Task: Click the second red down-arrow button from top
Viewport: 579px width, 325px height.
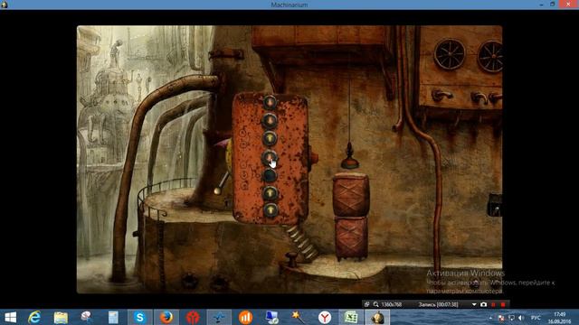Action: coord(270,120)
